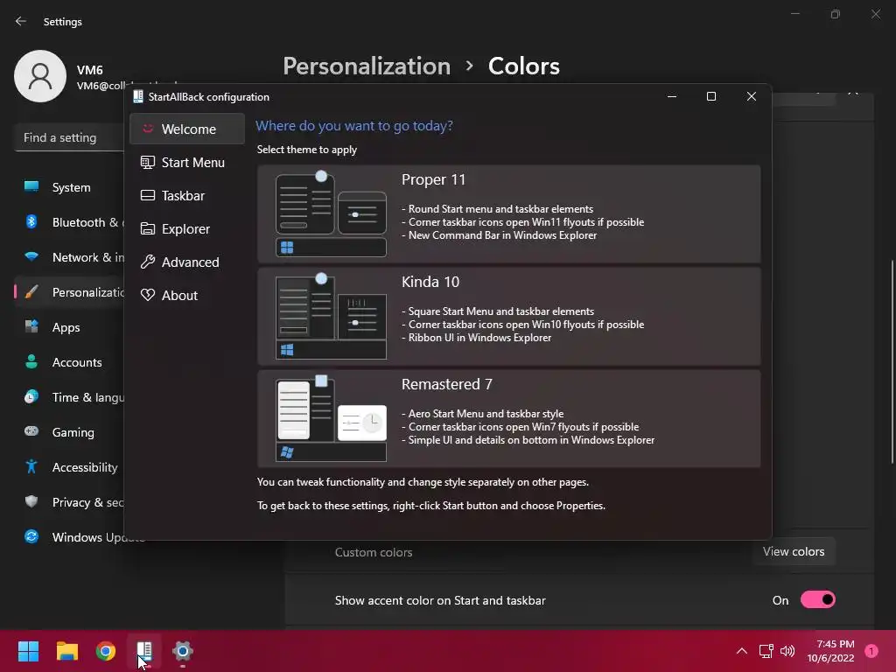The width and height of the screenshot is (896, 672).
Task: Click the Accessibility figure icon
Action: tap(31, 466)
